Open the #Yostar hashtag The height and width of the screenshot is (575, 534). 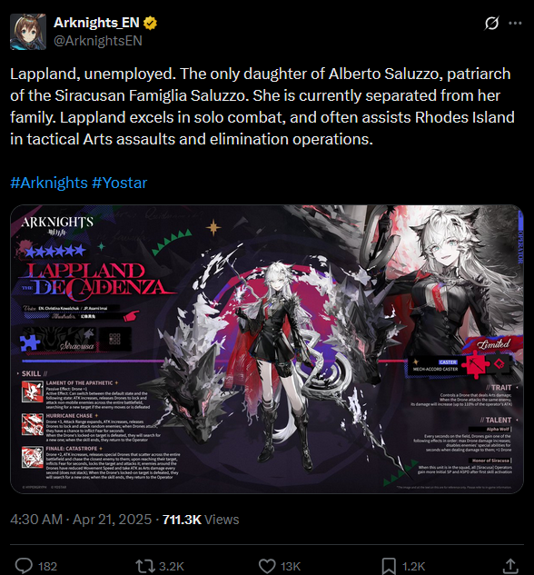120,183
